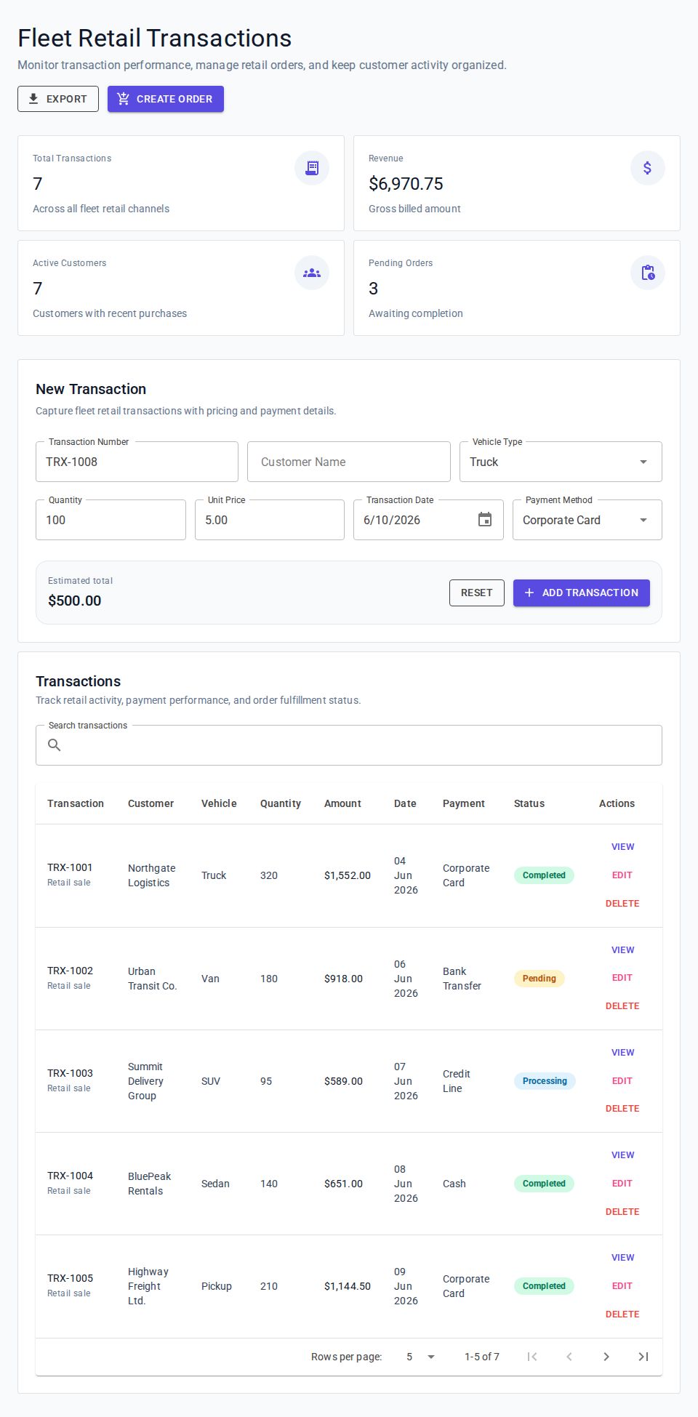Click the Unit Price input field
698x1417 pixels.
pos(270,520)
